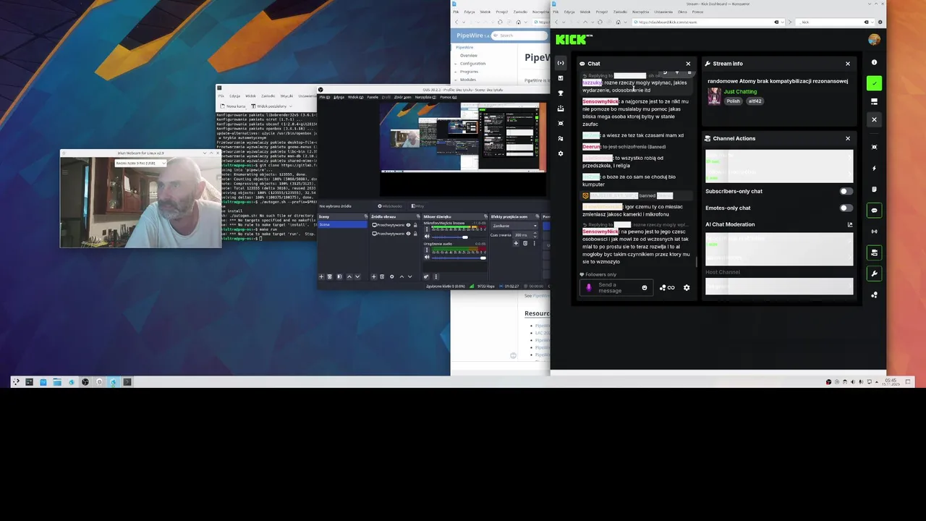926x521 pixels.
Task: Open the Mikrofon channel three-dot menu in OBS mixer
Action: tap(427, 229)
